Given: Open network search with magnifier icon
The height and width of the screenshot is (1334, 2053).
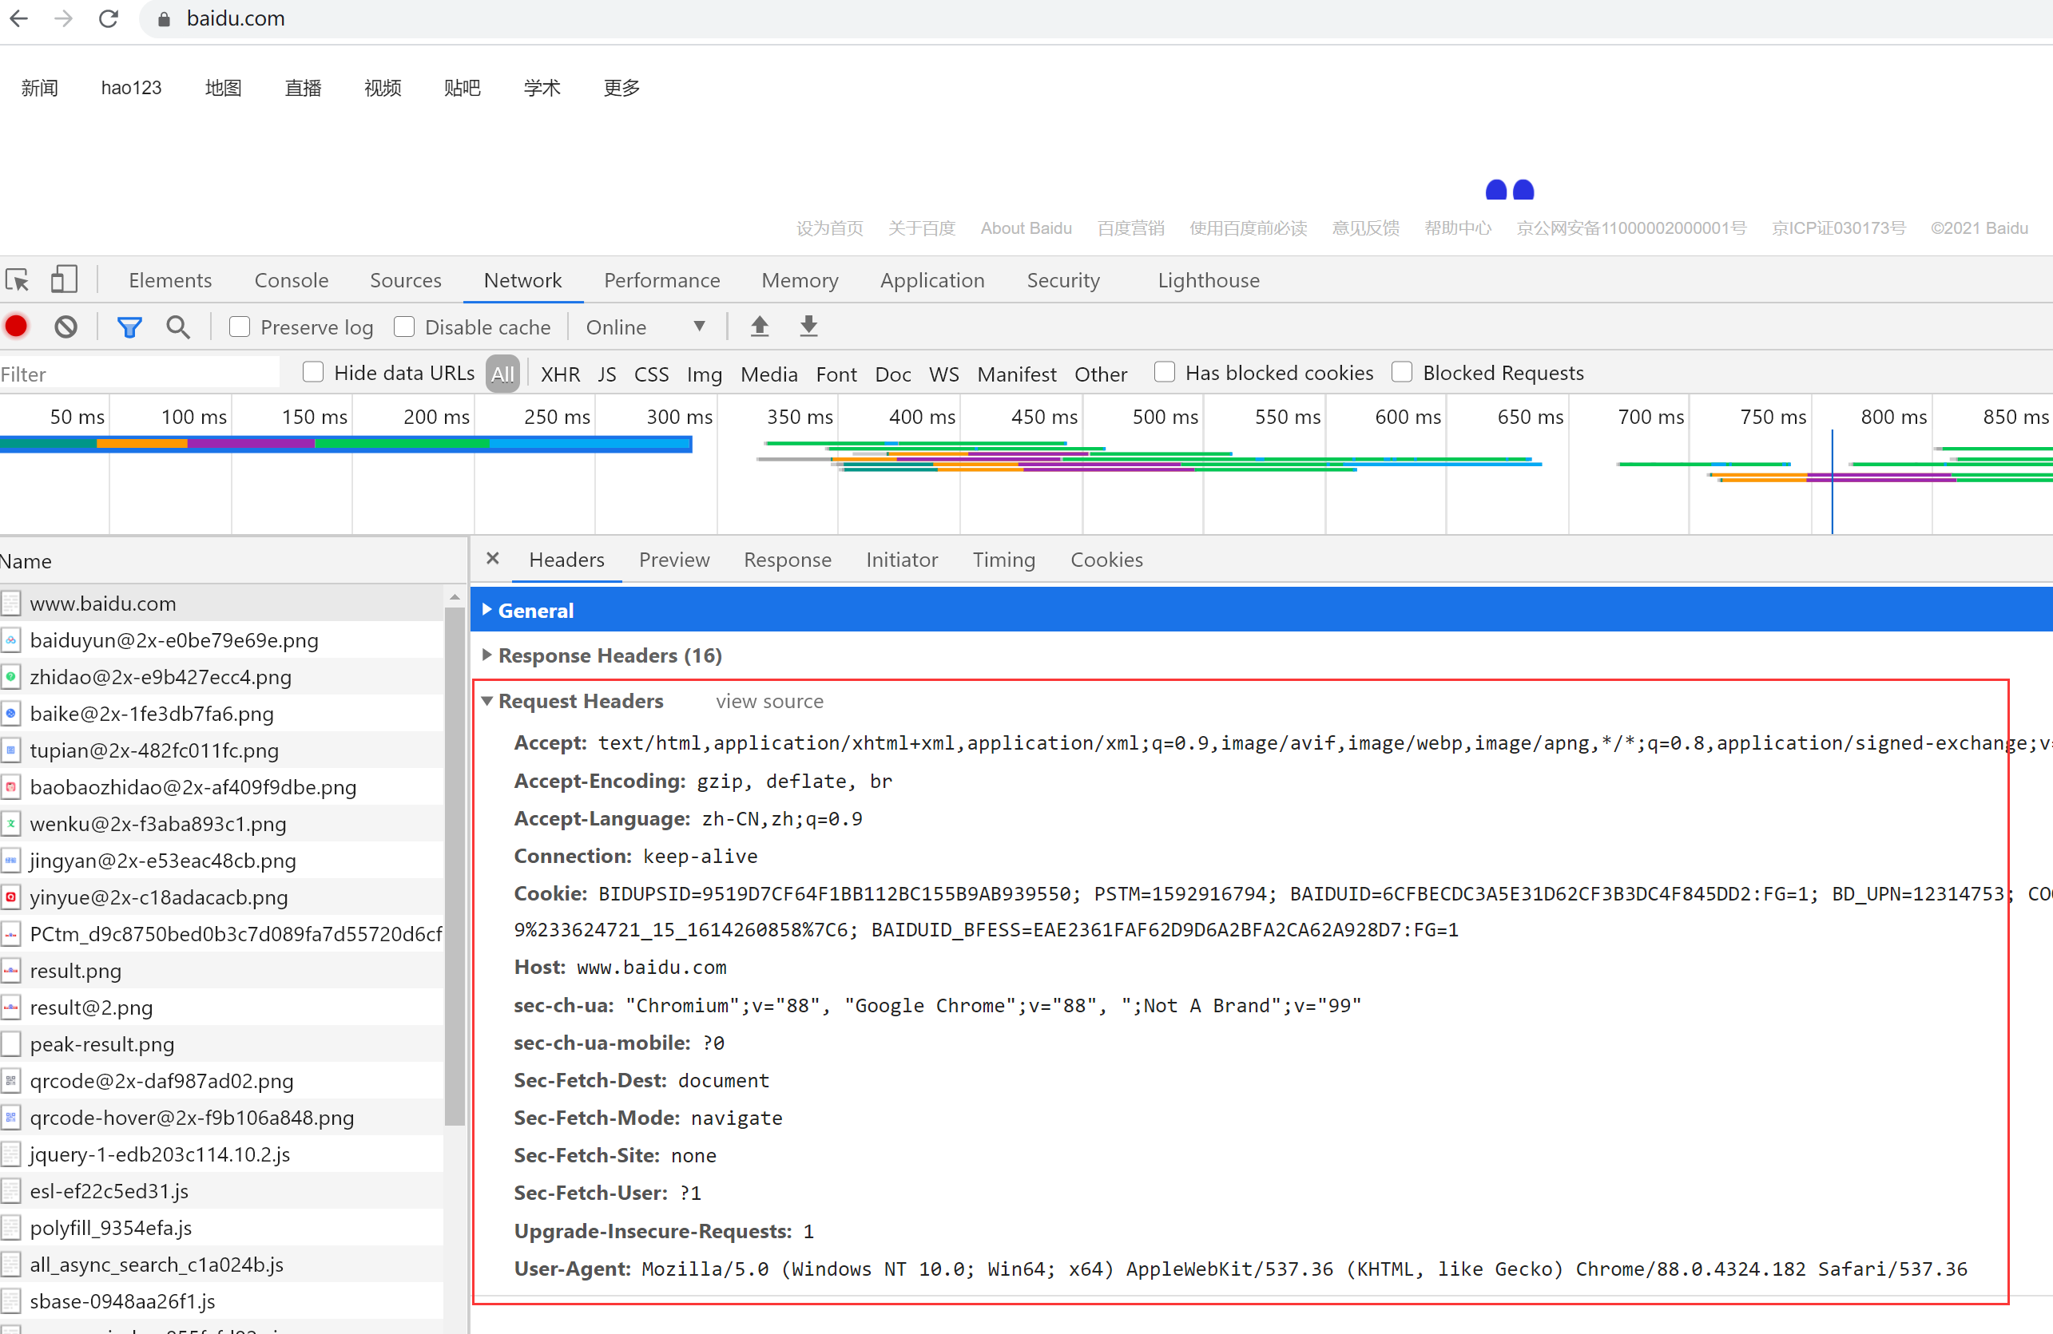Looking at the screenshot, I should tap(177, 327).
